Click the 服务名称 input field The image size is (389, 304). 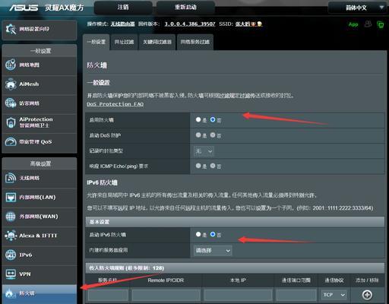(108, 295)
